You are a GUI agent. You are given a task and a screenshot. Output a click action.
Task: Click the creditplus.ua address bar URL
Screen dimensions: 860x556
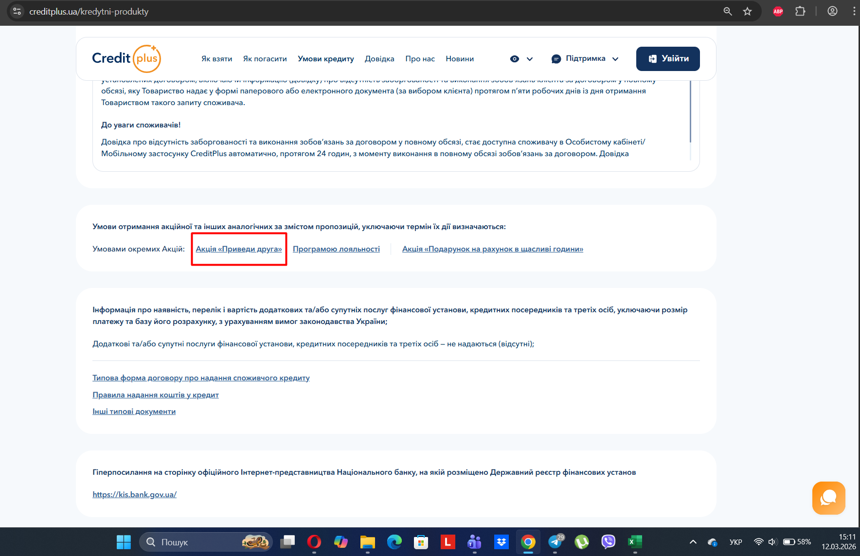(x=89, y=11)
